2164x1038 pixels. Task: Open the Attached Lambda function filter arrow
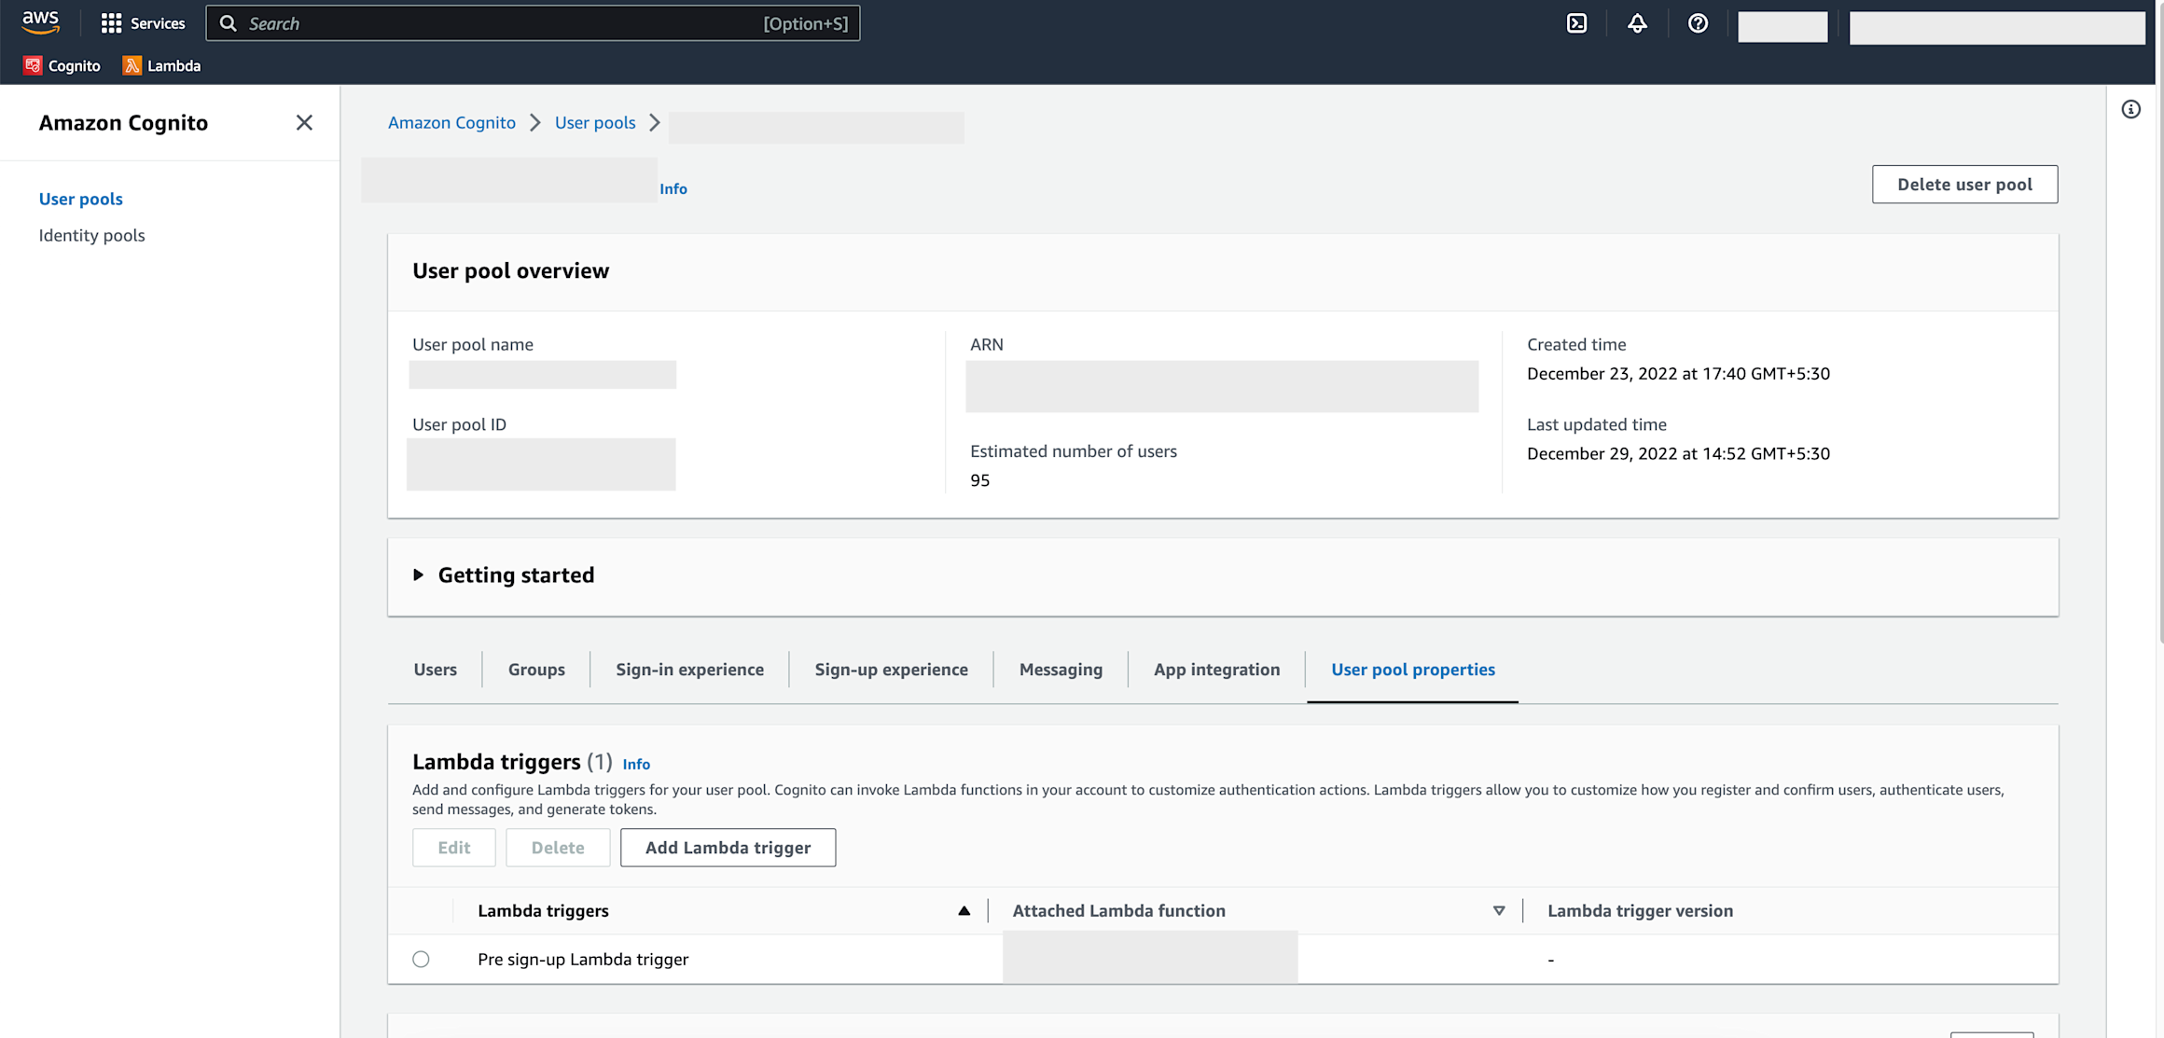click(1498, 910)
